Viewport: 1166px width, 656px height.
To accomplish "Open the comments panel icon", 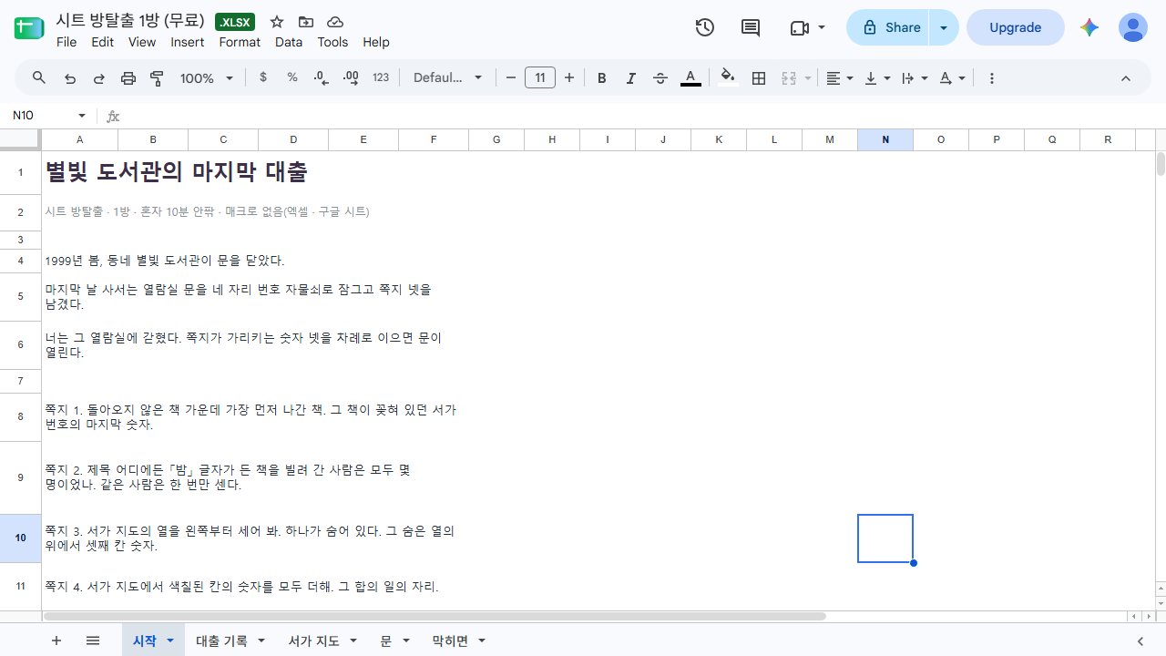I will click(x=751, y=27).
